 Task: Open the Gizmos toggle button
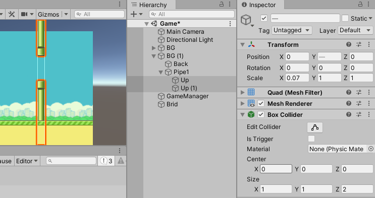(x=48, y=14)
